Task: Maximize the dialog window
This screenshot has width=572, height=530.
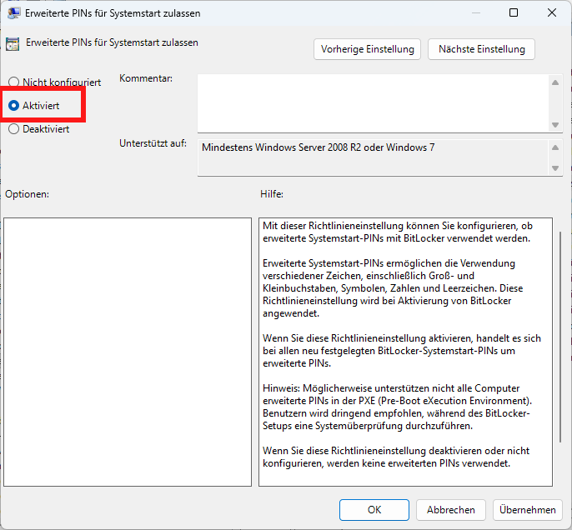Action: (514, 12)
